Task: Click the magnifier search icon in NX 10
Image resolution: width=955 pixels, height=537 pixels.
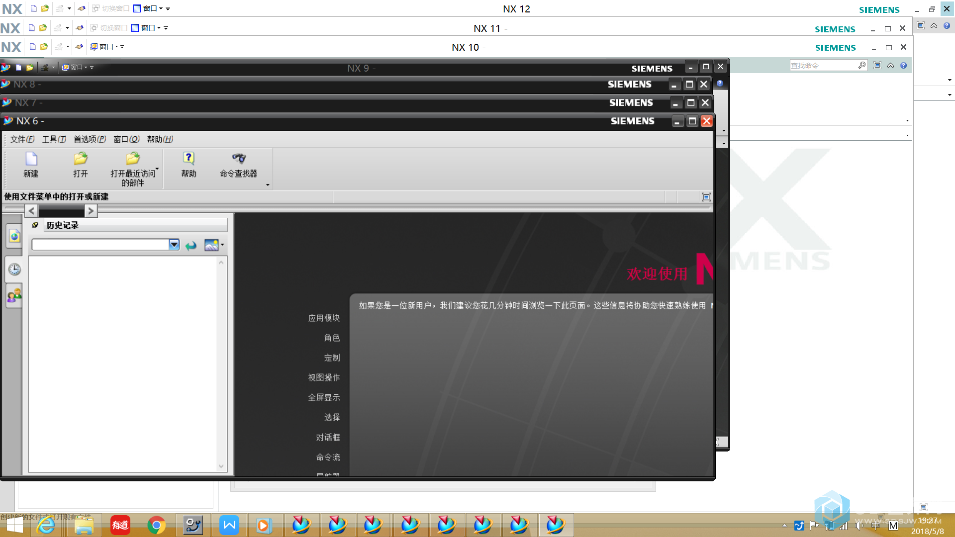Action: tap(862, 65)
